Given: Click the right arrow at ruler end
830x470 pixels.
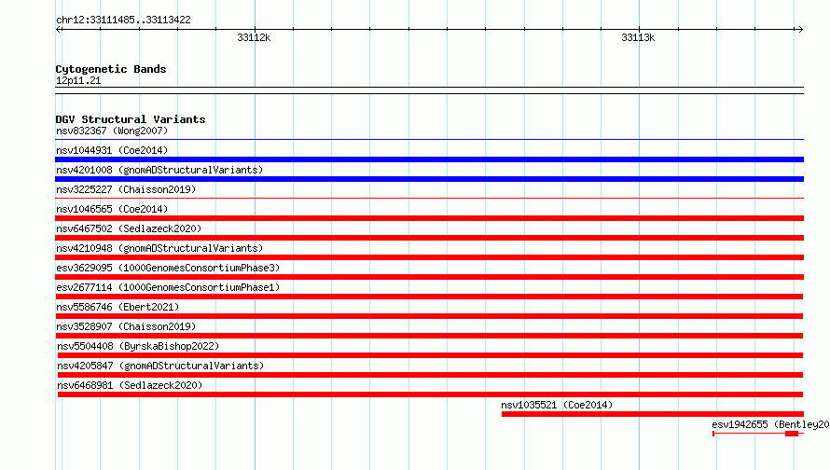Looking at the screenshot, I should coord(800,29).
